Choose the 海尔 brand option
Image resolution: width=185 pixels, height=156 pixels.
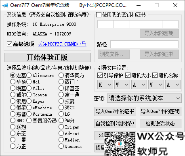click(x=61, y=108)
